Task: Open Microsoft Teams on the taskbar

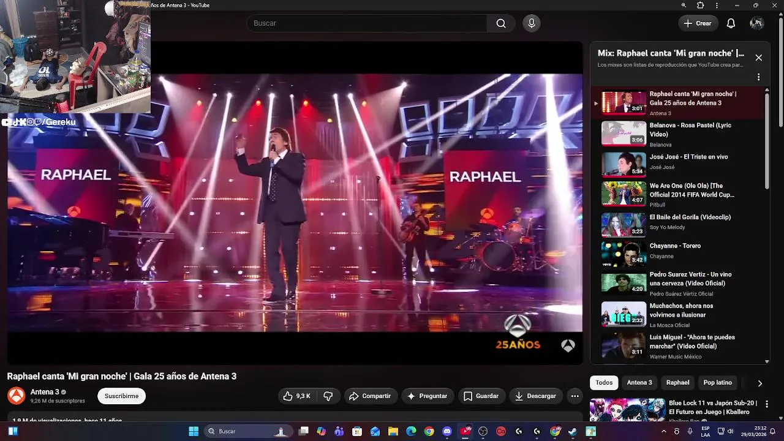Action: tap(339, 431)
